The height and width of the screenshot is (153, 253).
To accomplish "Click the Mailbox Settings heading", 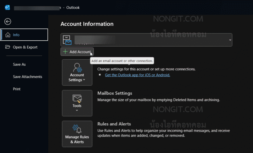I will 115,93.
